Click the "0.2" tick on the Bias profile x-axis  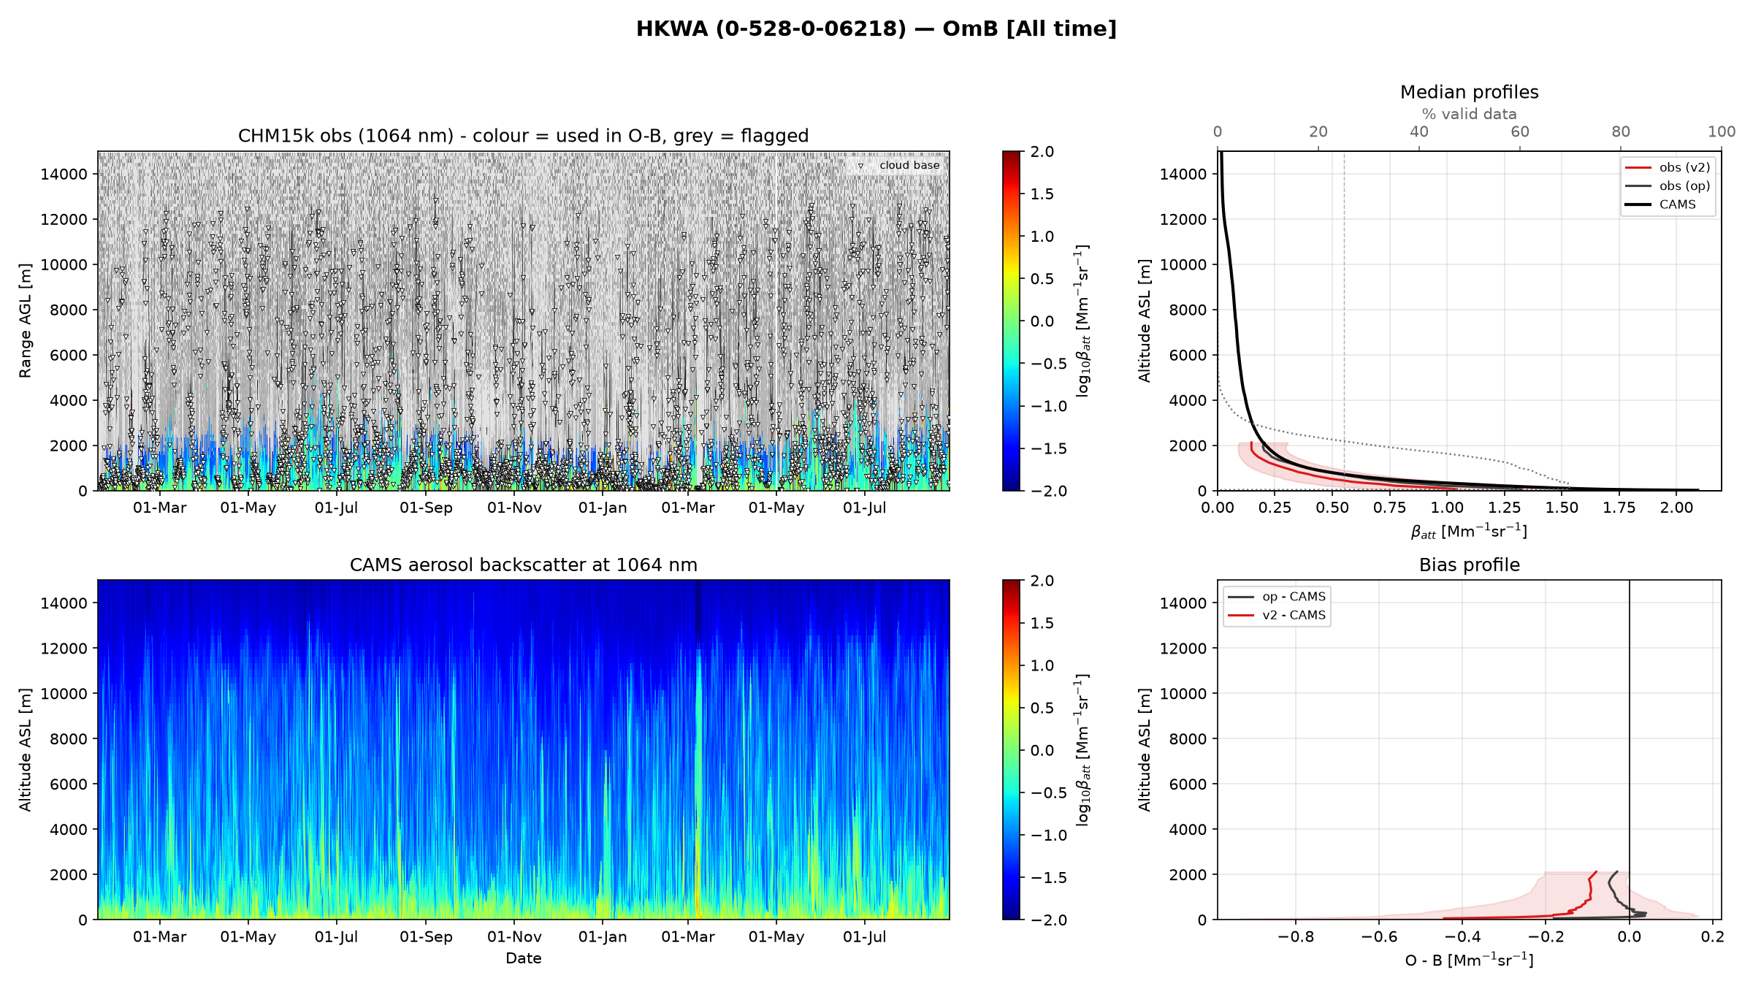(1712, 936)
